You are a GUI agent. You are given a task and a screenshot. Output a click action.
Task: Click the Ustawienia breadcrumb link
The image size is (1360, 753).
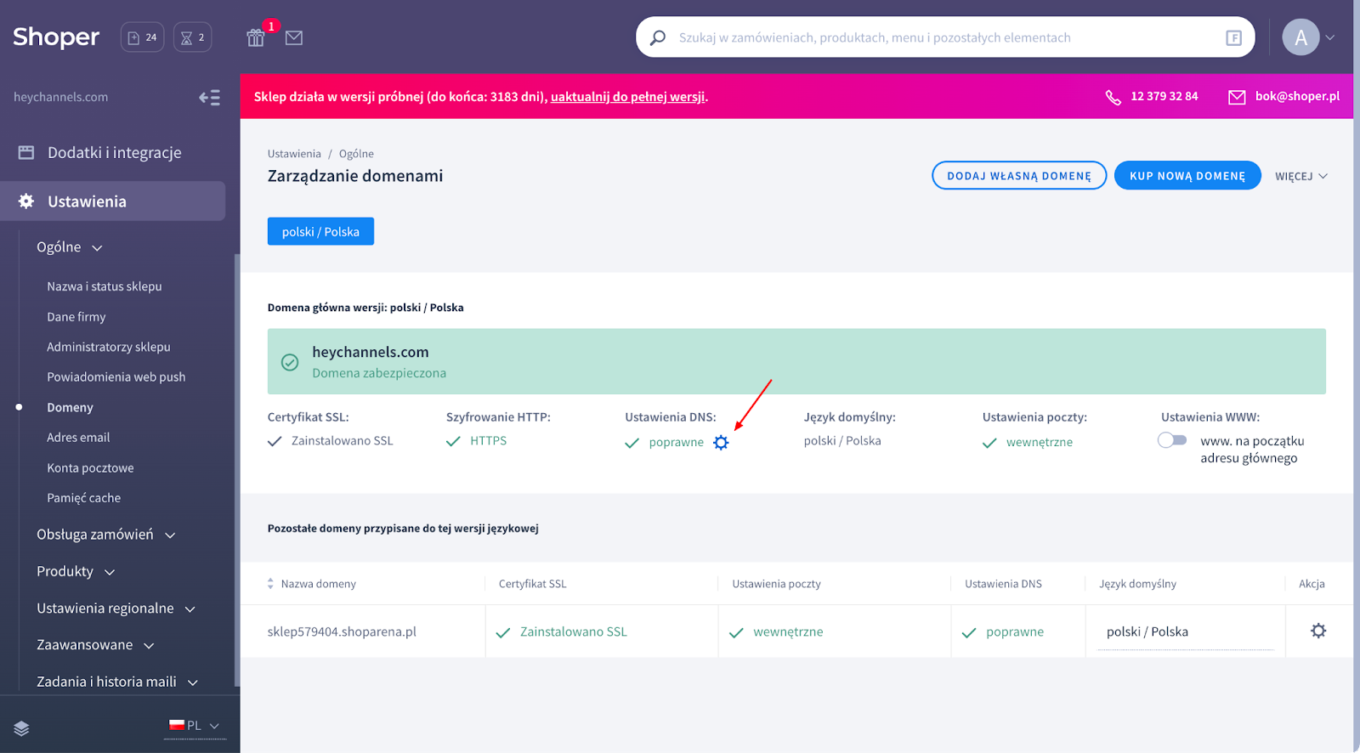point(294,154)
